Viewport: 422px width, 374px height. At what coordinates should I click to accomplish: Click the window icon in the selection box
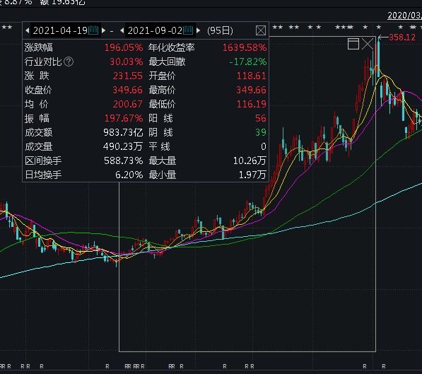point(353,44)
